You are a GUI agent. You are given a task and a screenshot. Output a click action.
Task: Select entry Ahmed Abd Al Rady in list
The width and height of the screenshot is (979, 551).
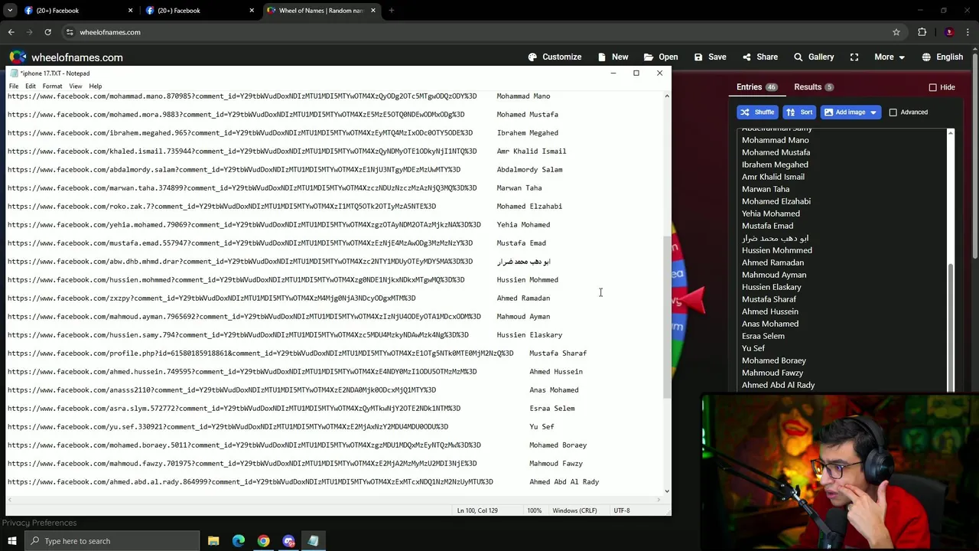click(778, 385)
